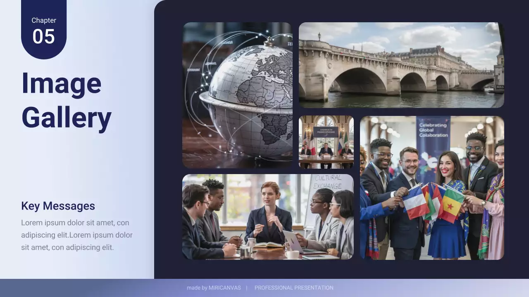529x297 pixels.
Task: Click the Image Gallery title
Action: (x=66, y=100)
